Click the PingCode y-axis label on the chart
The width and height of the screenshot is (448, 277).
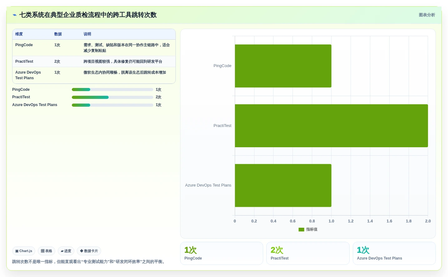point(222,66)
